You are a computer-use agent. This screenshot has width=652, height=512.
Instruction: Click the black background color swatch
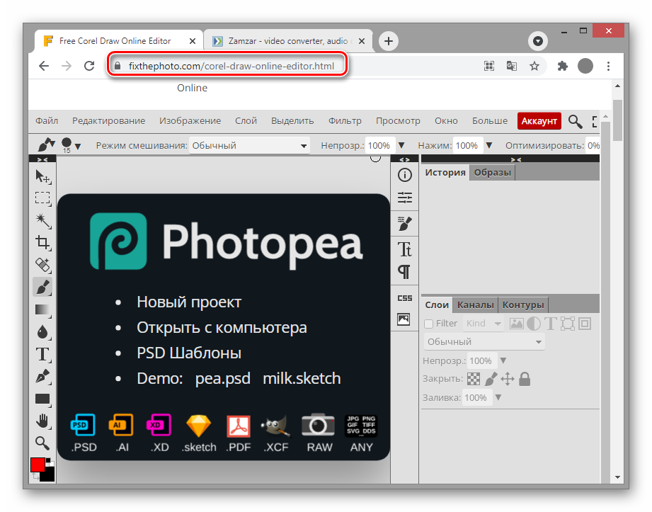click(48, 475)
